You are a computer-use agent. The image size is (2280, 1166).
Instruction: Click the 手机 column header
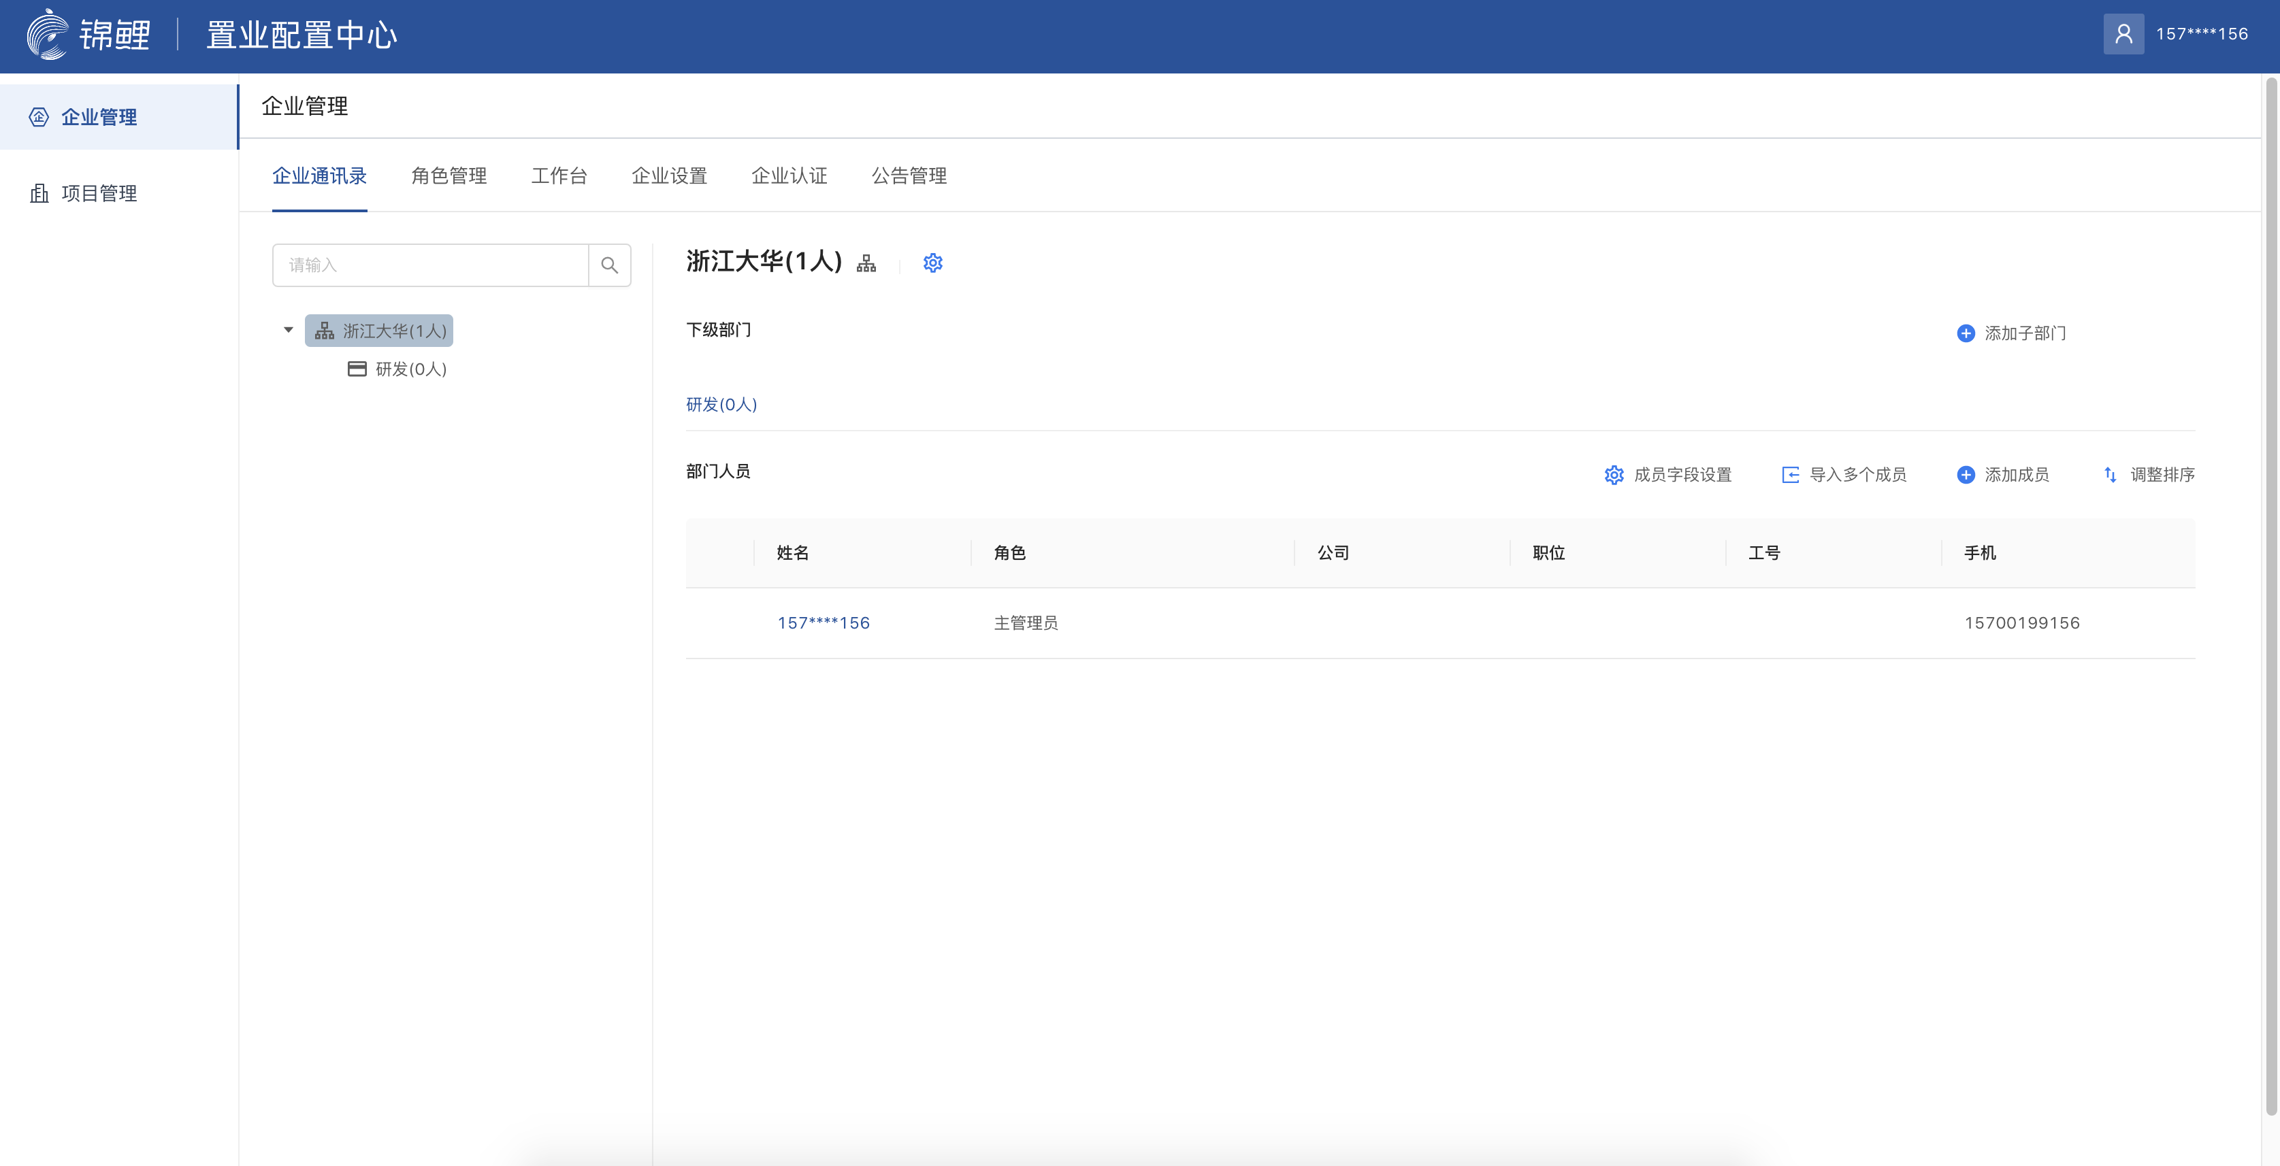(x=1980, y=553)
